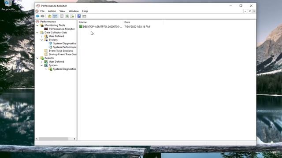This screenshot has width=282, height=158.
Task: Minimize the inner console child window
Action: point(245,11)
